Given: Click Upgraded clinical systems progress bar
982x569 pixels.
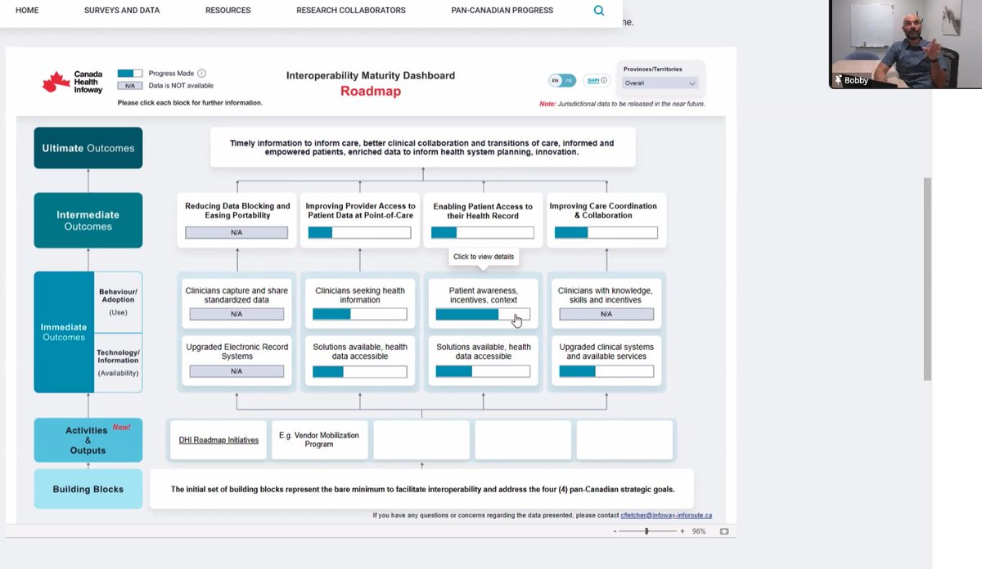Looking at the screenshot, I should pyautogui.click(x=606, y=371).
